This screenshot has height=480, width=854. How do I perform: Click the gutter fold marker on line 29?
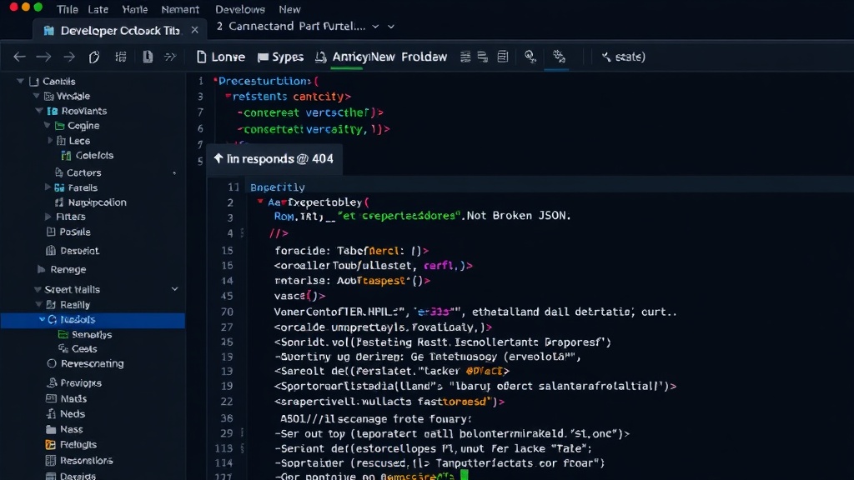[242, 433]
